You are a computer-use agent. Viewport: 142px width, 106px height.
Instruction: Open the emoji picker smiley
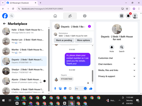point(85,88)
